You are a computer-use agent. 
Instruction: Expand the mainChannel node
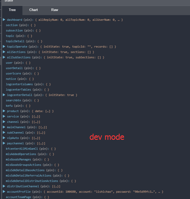click(4, 127)
